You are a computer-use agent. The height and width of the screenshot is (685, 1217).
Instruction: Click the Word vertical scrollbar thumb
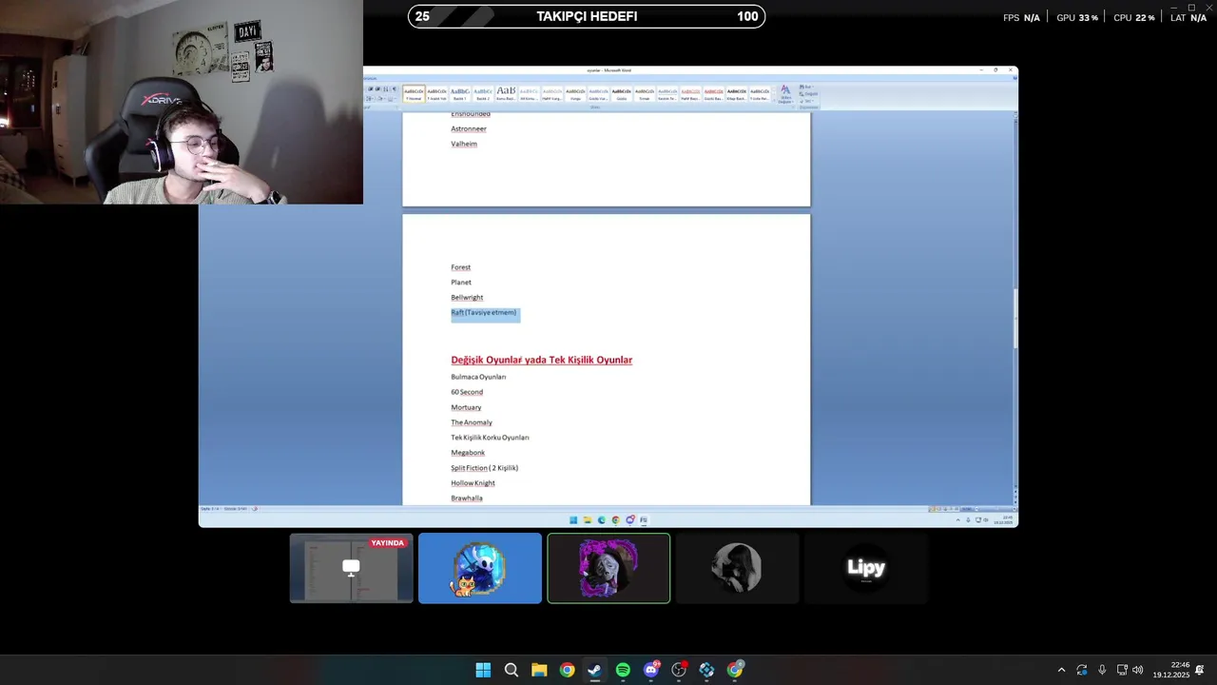[x=1014, y=318]
